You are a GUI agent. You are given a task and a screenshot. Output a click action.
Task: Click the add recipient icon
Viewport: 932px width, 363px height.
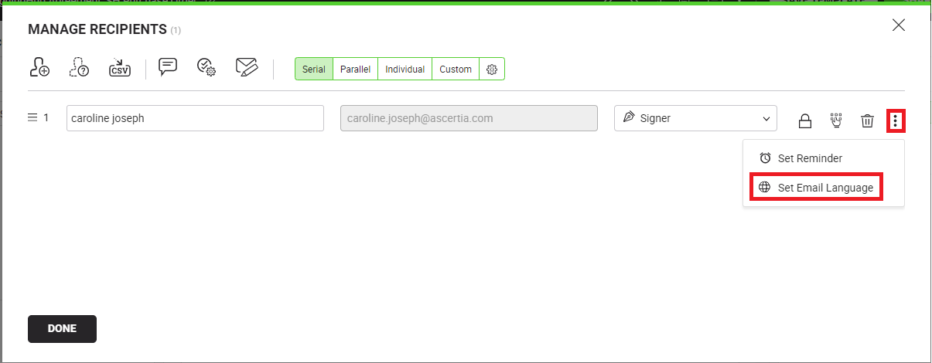pos(39,68)
